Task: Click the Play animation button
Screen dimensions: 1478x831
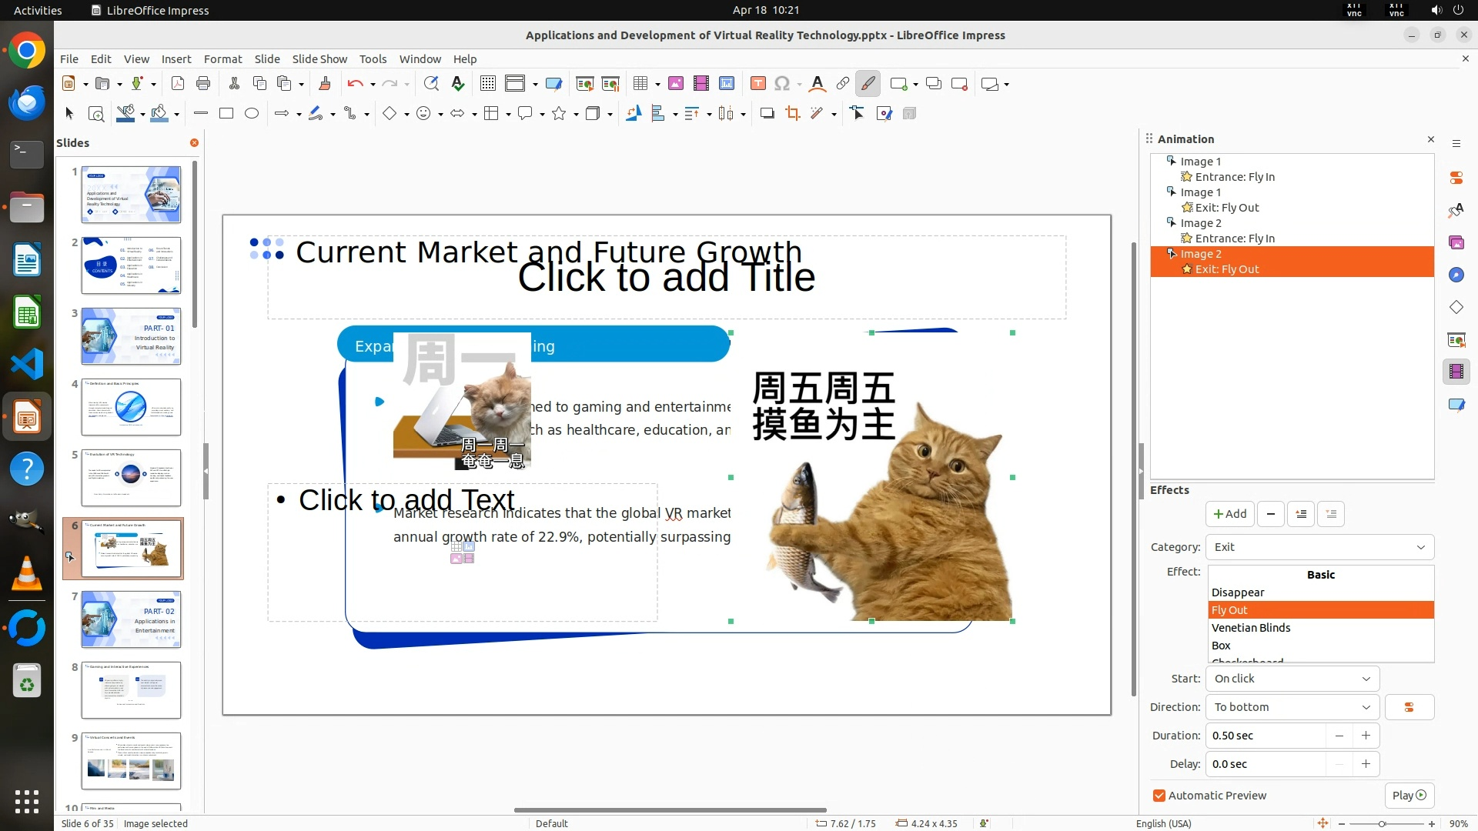Action: pos(1409,796)
